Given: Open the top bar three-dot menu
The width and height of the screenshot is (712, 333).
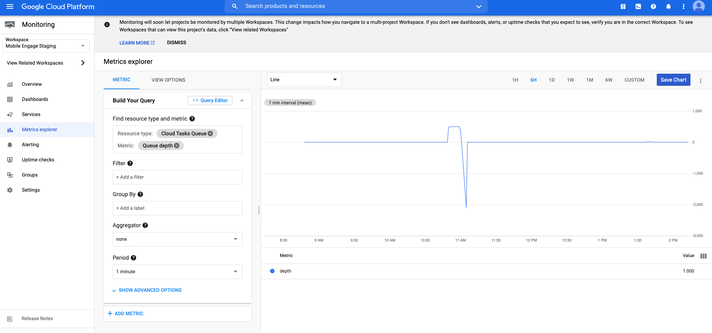Looking at the screenshot, I should coord(684,6).
